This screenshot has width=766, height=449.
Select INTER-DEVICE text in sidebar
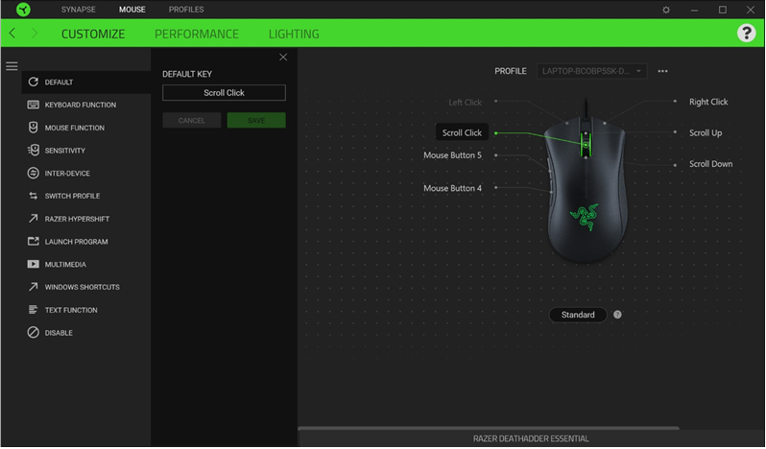click(x=67, y=174)
